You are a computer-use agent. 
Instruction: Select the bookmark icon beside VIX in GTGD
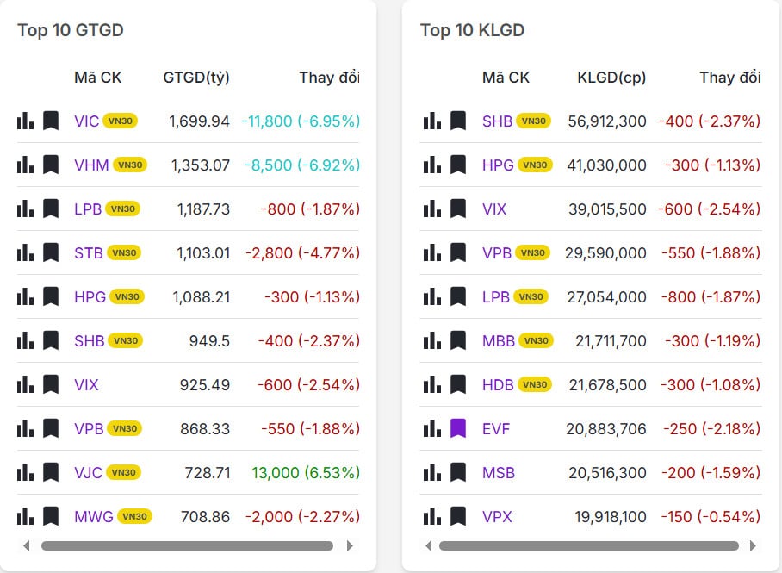tap(50, 384)
